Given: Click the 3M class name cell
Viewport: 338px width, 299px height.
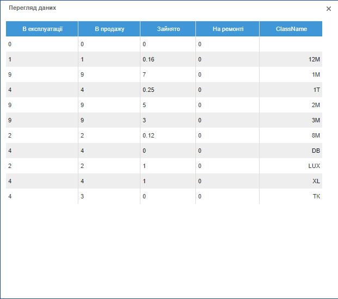Looking at the screenshot, I should 316,120.
